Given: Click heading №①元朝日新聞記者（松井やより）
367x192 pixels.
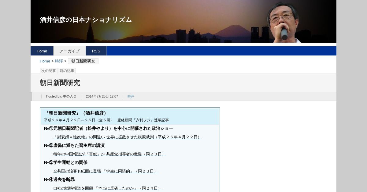Looking at the screenshot, I should pyautogui.click(x=109, y=128).
